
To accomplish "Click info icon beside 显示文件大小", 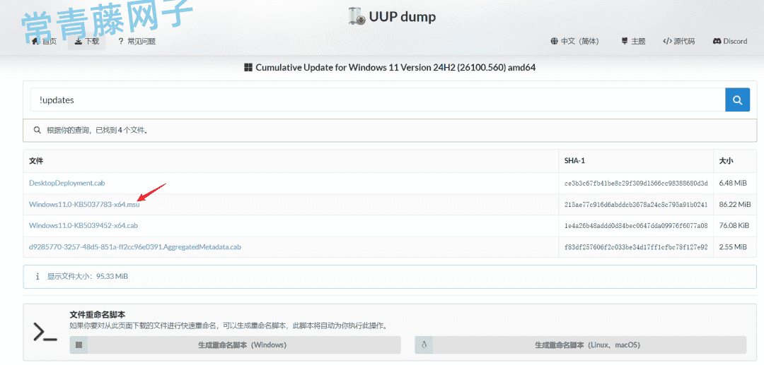I will pyautogui.click(x=37, y=276).
